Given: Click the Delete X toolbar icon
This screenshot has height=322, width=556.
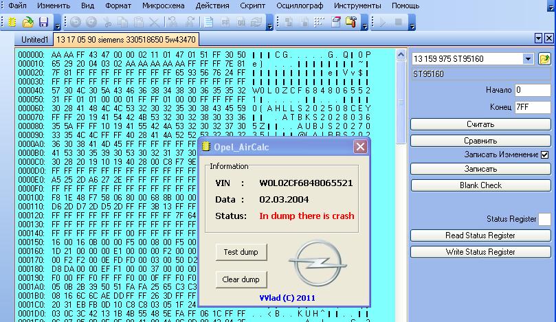Looking at the screenshot, I should pyautogui.click(x=154, y=22).
